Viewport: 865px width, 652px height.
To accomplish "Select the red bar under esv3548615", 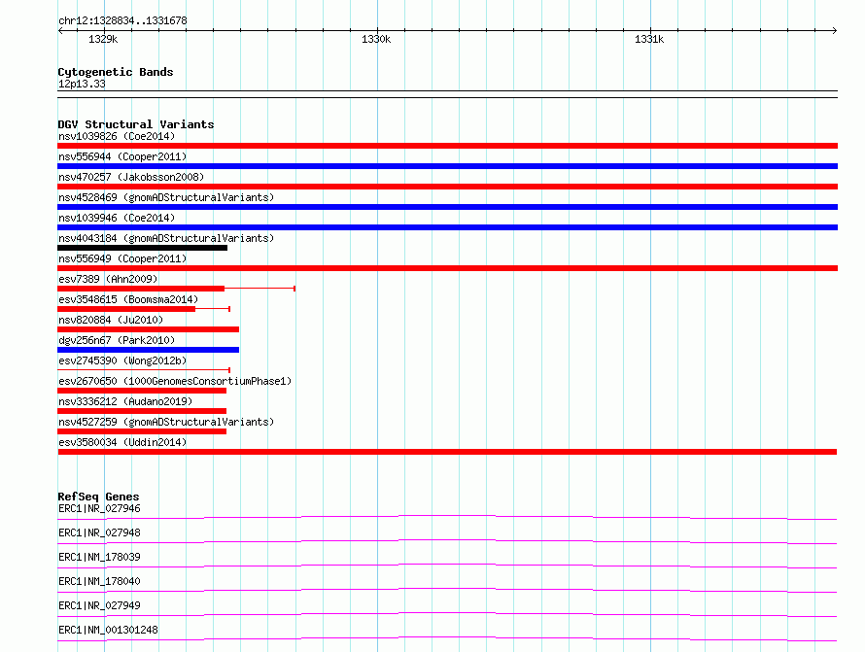I will click(x=126, y=309).
